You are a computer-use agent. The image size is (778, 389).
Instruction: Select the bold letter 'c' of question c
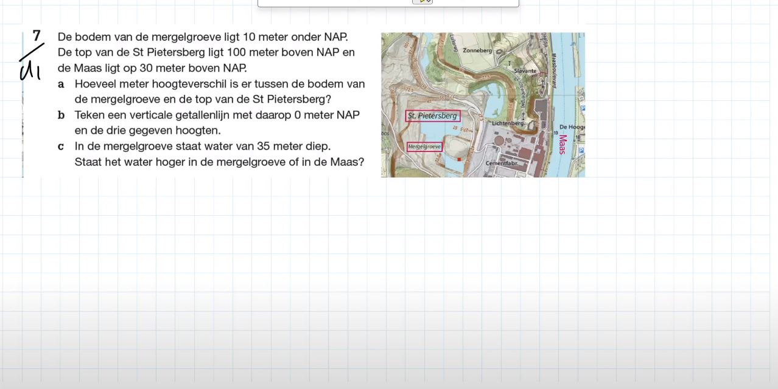coord(61,146)
